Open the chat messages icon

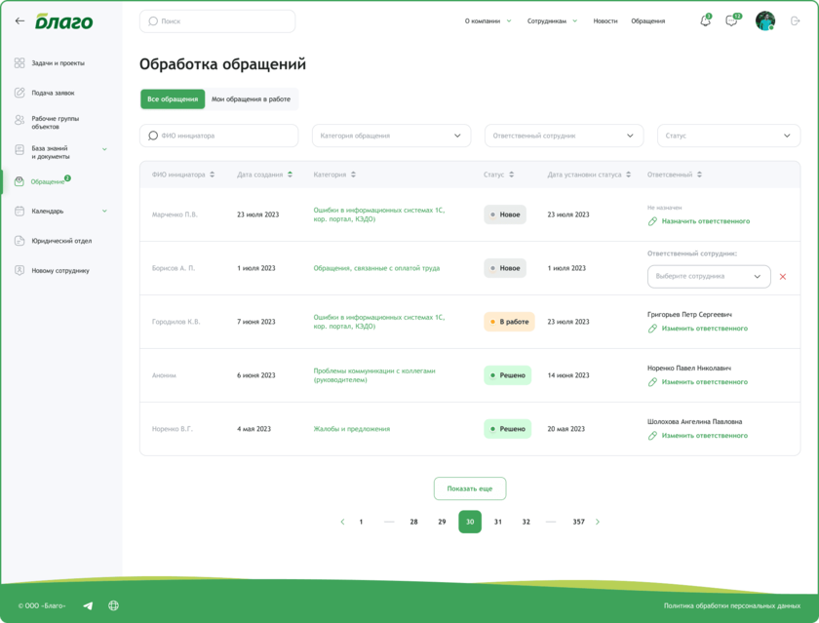coord(731,21)
